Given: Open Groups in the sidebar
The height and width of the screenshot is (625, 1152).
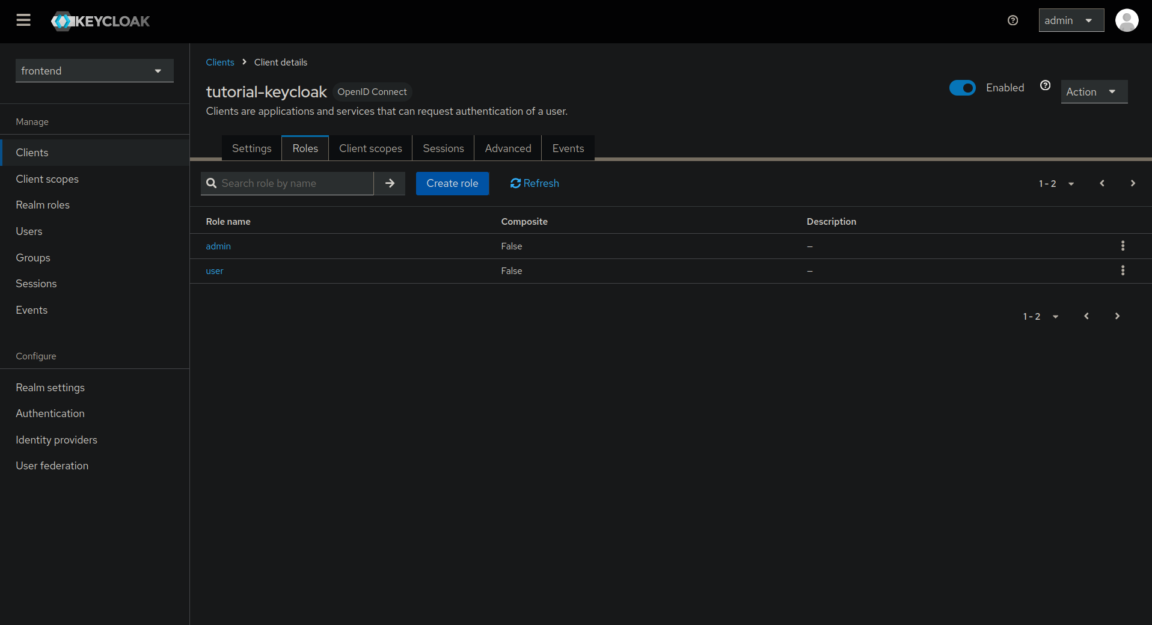Looking at the screenshot, I should (94, 258).
